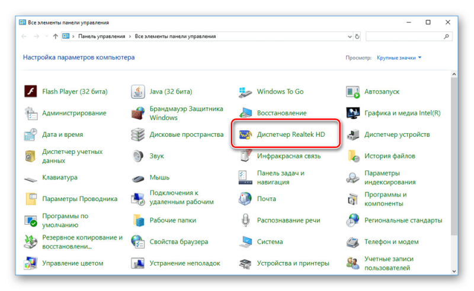The image size is (474, 291).
Task: Open the История файлов folder icon
Action: point(353,156)
